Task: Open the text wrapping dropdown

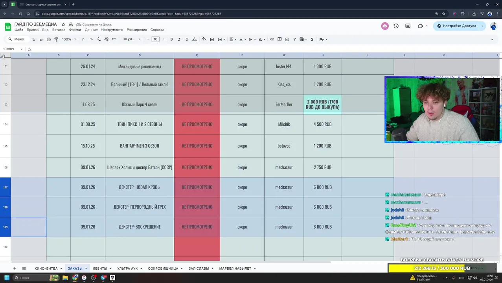Action: [x=252, y=39]
